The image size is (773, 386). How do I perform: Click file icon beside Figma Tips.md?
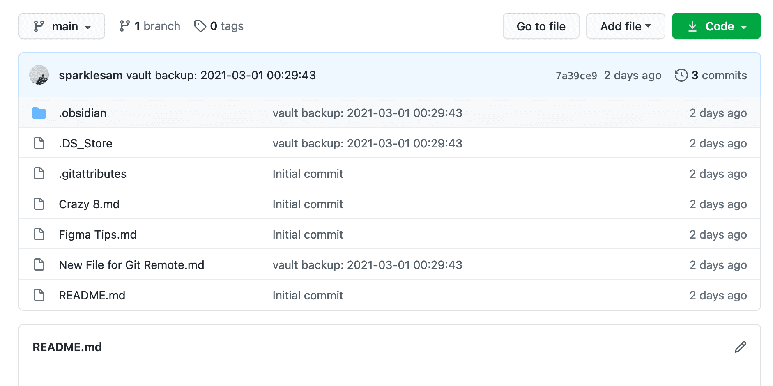pyautogui.click(x=39, y=234)
